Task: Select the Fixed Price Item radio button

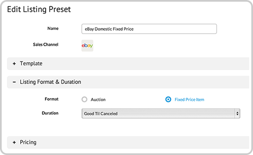Action: pos(168,99)
